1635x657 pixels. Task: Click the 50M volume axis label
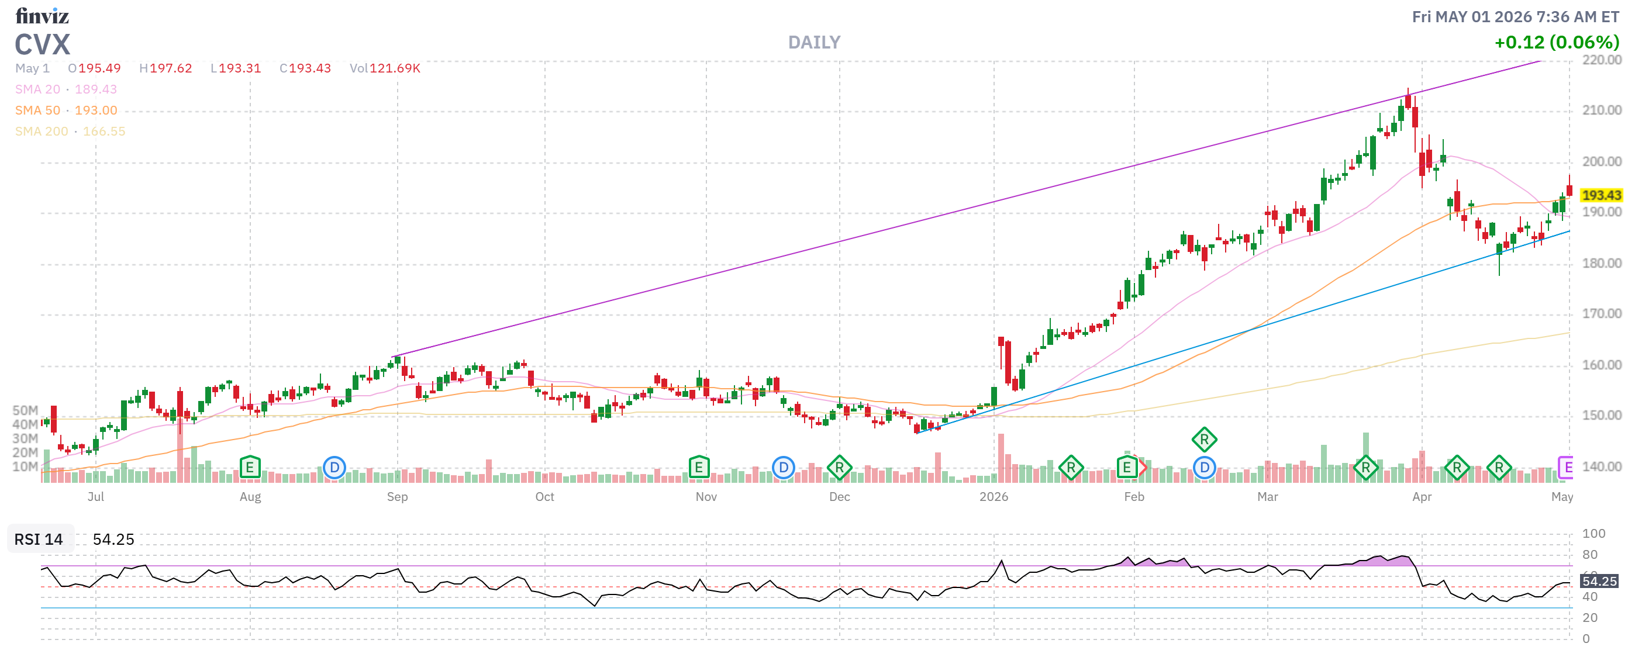25,410
